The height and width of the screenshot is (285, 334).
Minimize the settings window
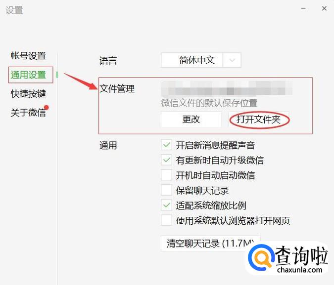point(303,8)
